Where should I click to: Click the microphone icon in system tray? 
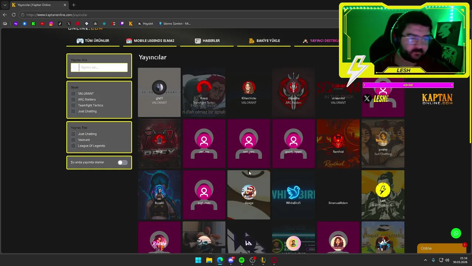coord(433,260)
